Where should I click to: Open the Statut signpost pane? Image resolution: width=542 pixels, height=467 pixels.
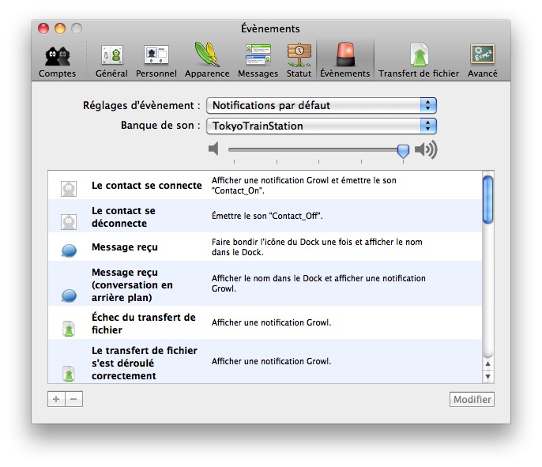coord(299,61)
